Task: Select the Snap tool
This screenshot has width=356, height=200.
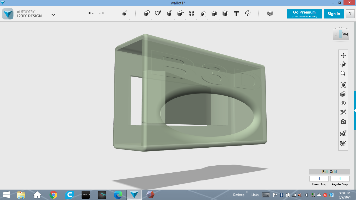Action: (248, 14)
